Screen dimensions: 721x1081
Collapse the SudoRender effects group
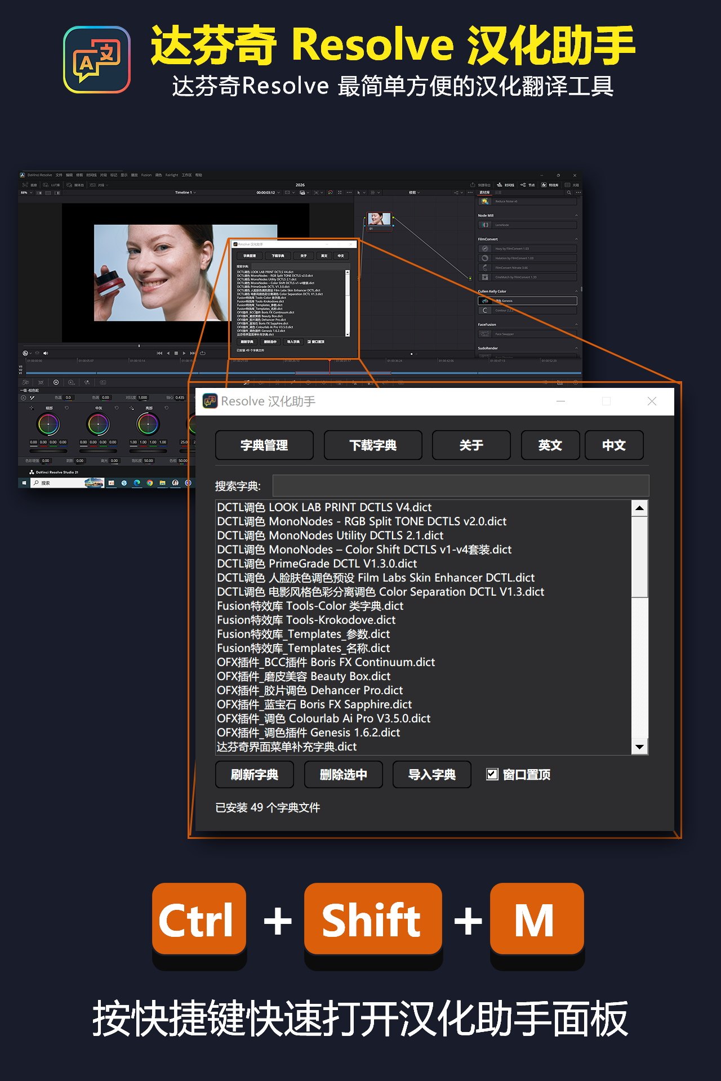pos(576,349)
